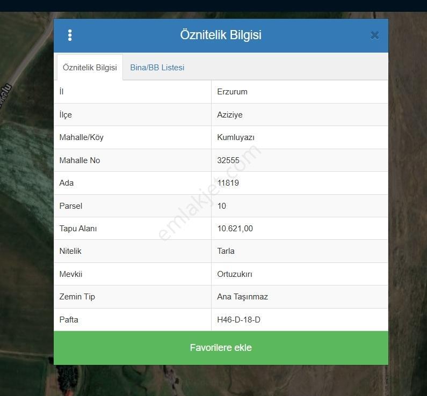Click the Zemin Tip row label
This screenshot has height=396, width=427.
tap(77, 297)
